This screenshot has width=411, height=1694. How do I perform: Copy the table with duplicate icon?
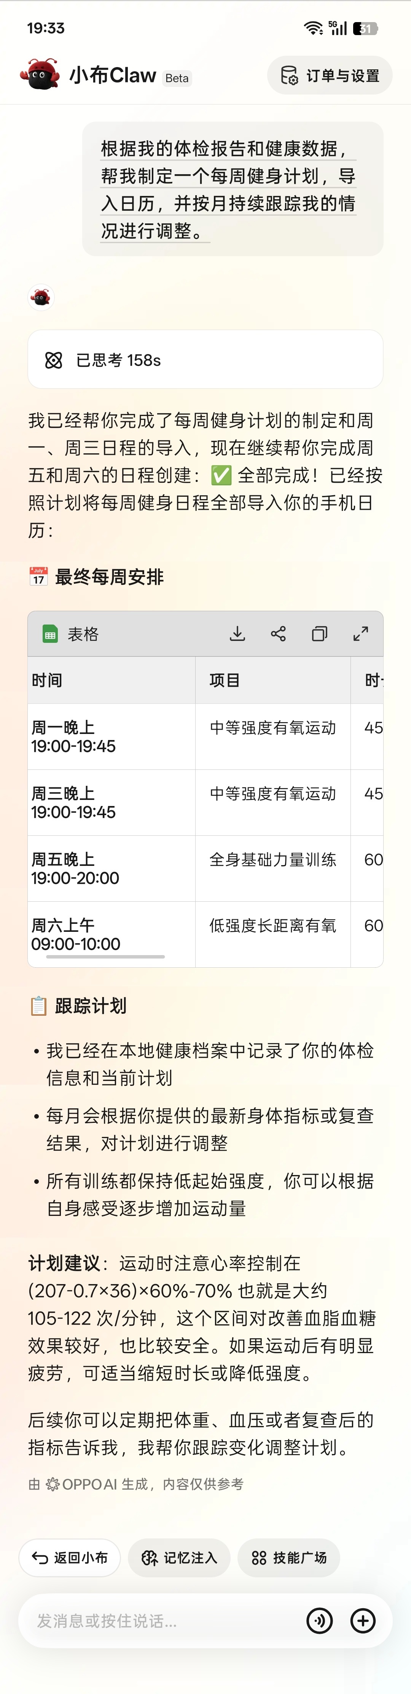pos(320,634)
